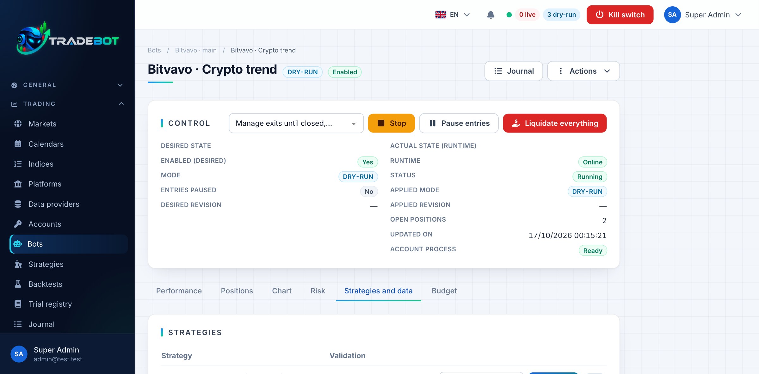The width and height of the screenshot is (759, 374).
Task: Switch to the Positions tab
Action: coord(237,291)
